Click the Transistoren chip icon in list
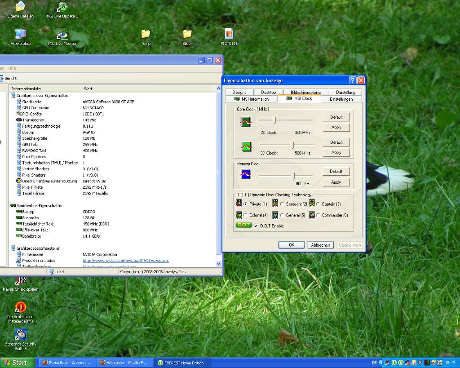This screenshot has height=368, width=460. coord(19,120)
